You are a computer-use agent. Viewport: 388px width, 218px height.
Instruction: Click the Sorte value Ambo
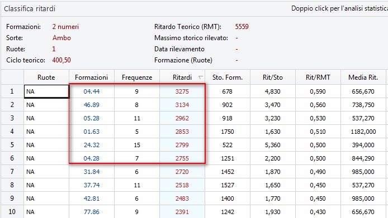61,38
